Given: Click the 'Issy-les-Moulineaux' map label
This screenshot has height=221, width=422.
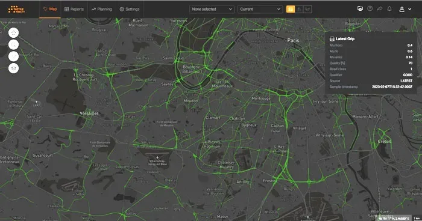Looking at the screenshot, I should click(222, 83).
